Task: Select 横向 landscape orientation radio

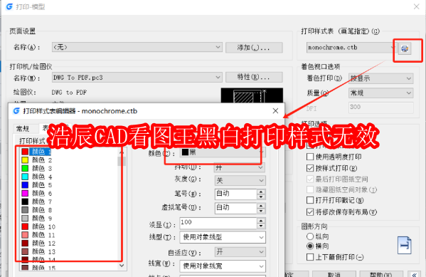Action: tap(310, 246)
